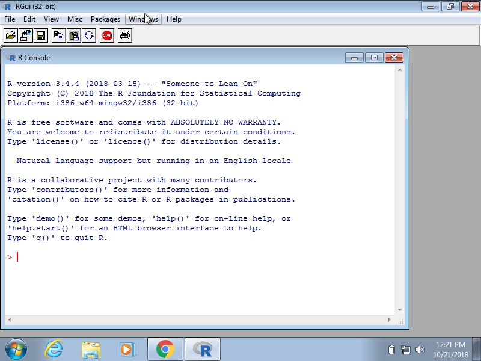Launch Google Chrome from the taskbar
The height and width of the screenshot is (361, 481).
(165, 349)
